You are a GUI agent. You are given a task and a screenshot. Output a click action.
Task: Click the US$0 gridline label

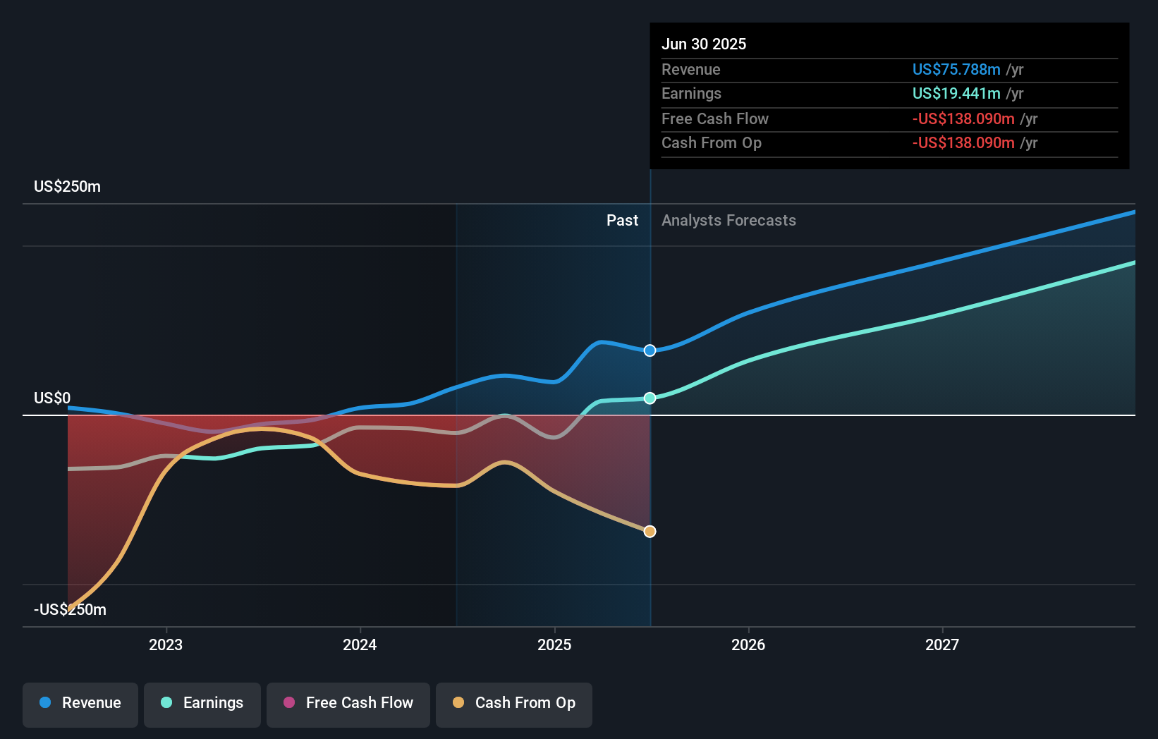[51, 398]
